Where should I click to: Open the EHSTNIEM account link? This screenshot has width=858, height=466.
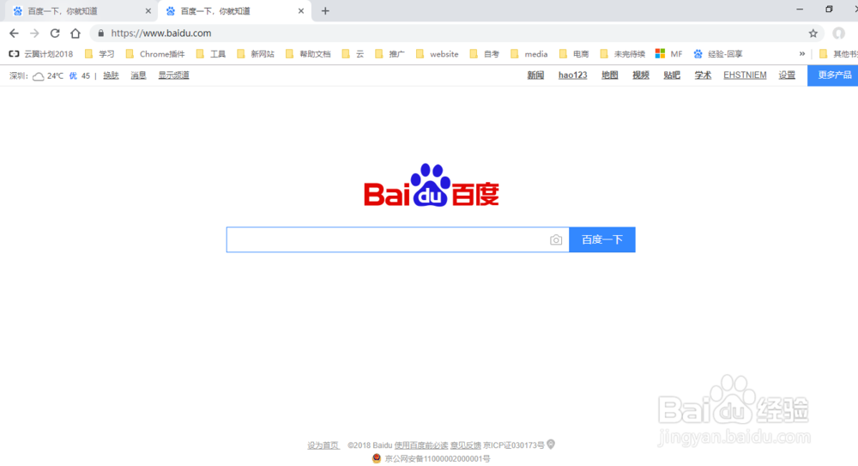(745, 76)
